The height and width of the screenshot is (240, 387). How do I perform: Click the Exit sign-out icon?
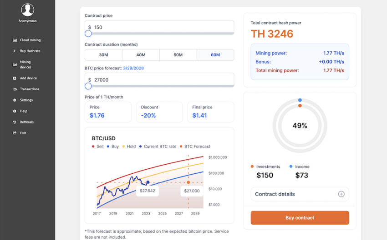[x=15, y=133]
